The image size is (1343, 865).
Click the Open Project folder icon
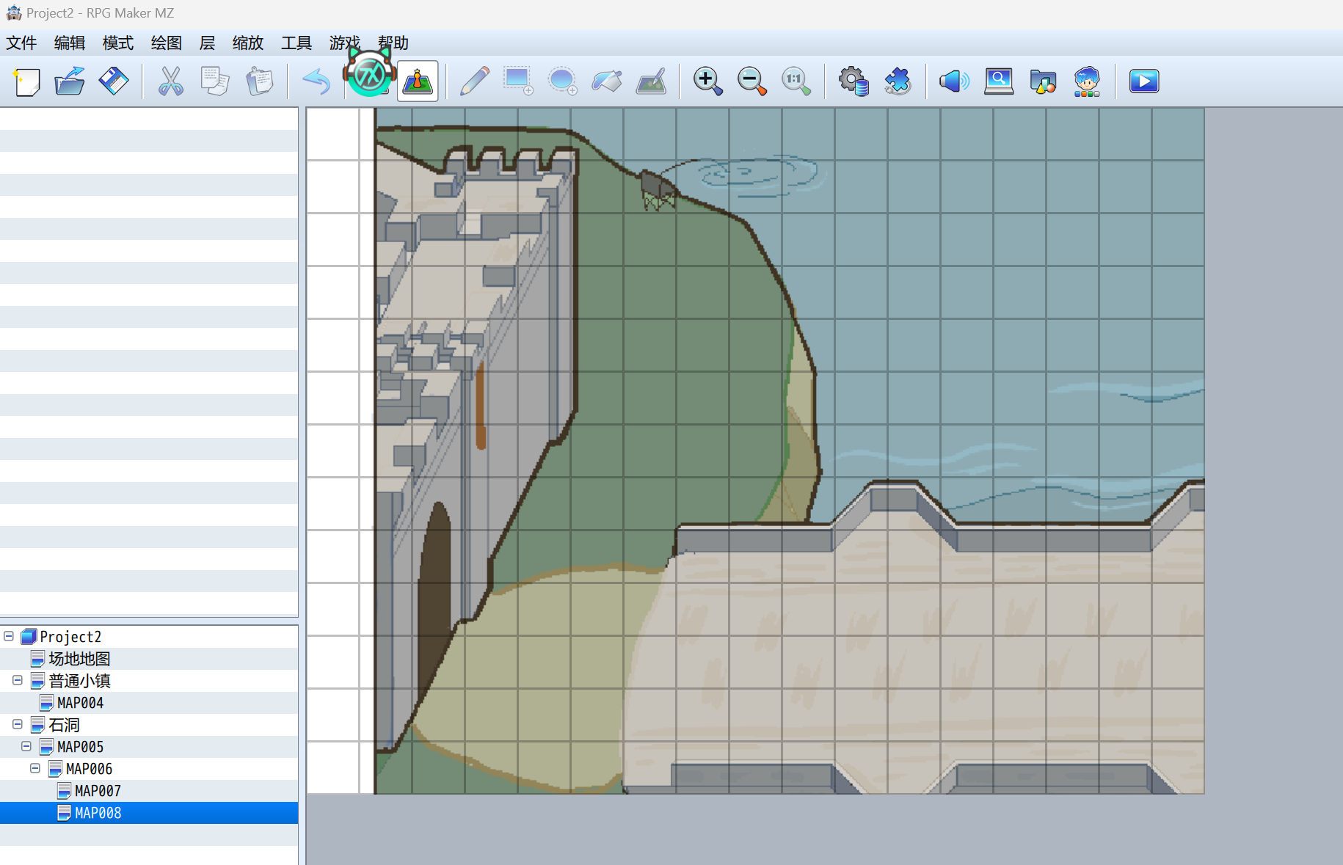[x=70, y=81]
